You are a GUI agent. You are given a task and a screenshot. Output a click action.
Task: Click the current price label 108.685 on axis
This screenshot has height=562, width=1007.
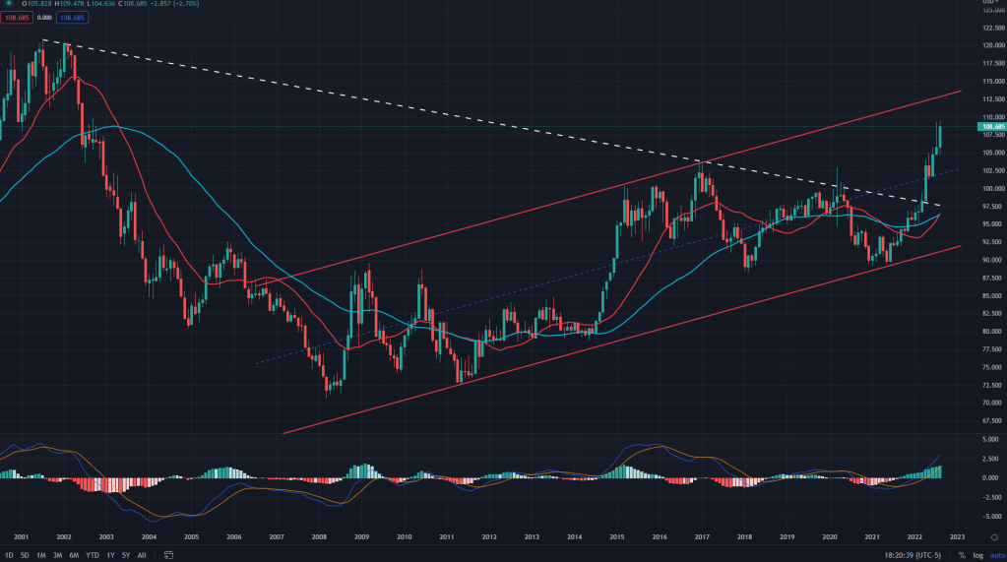coord(991,127)
